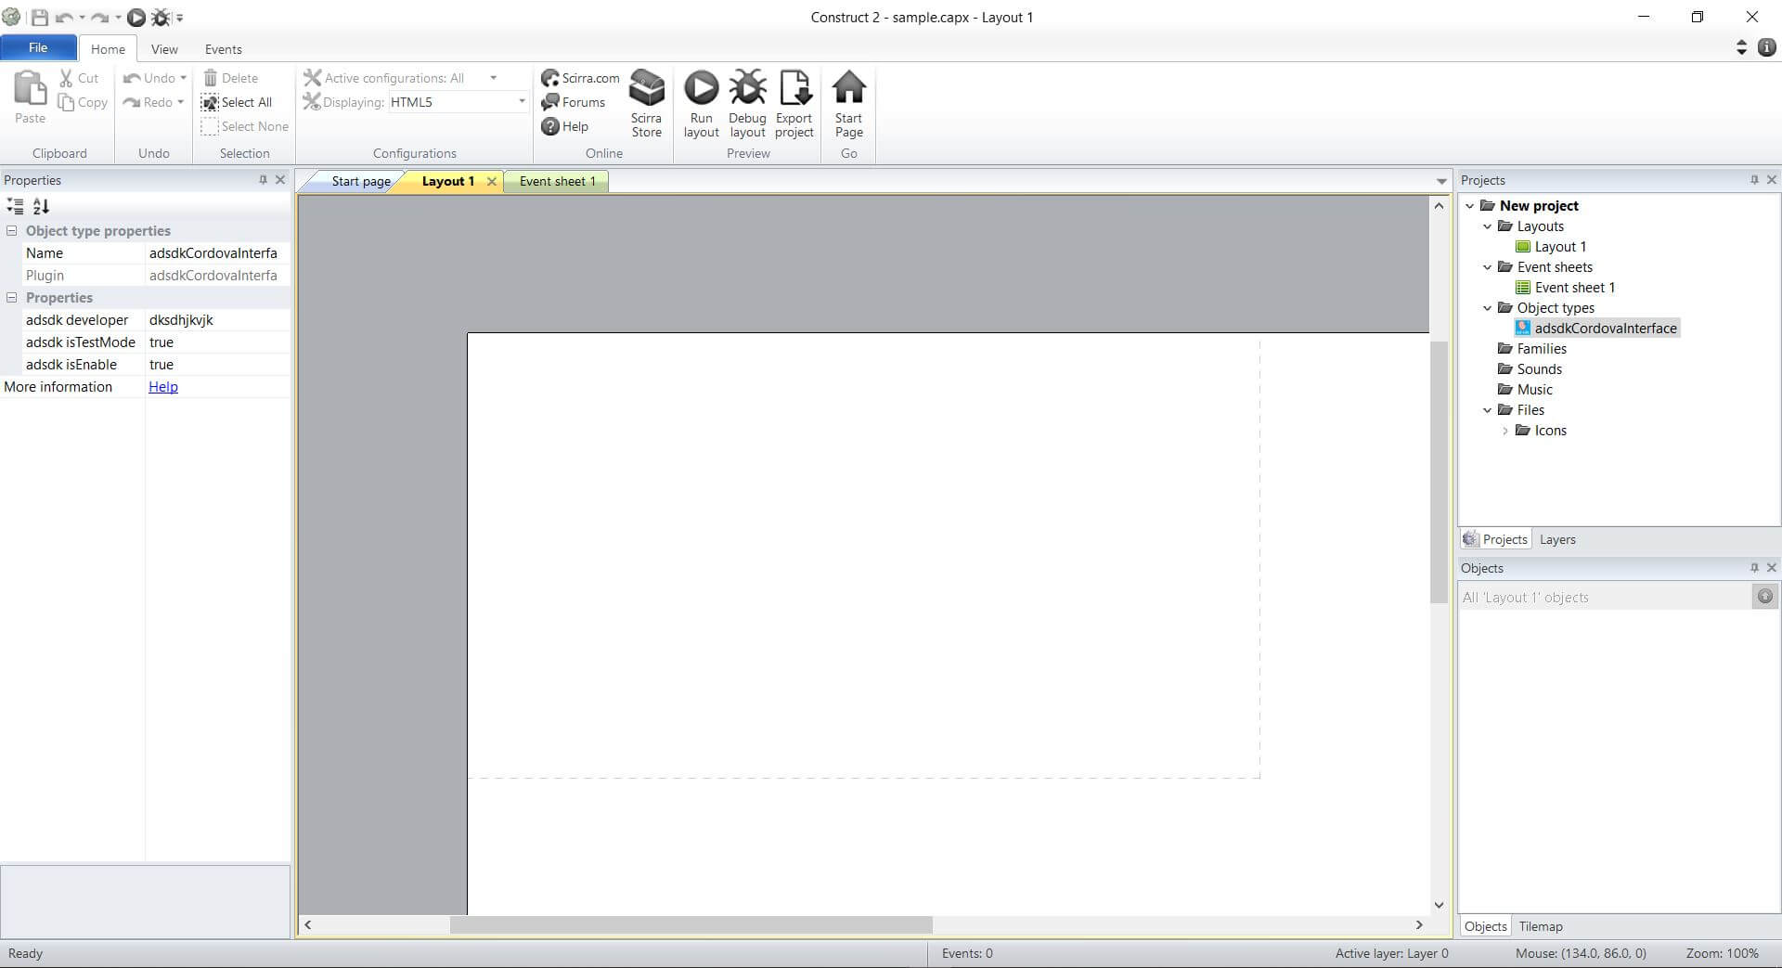Open the Scirra Store
Image resolution: width=1782 pixels, height=968 pixels.
647,103
